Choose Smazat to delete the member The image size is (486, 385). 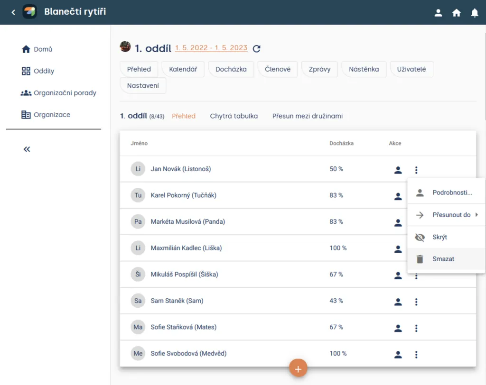point(446,259)
